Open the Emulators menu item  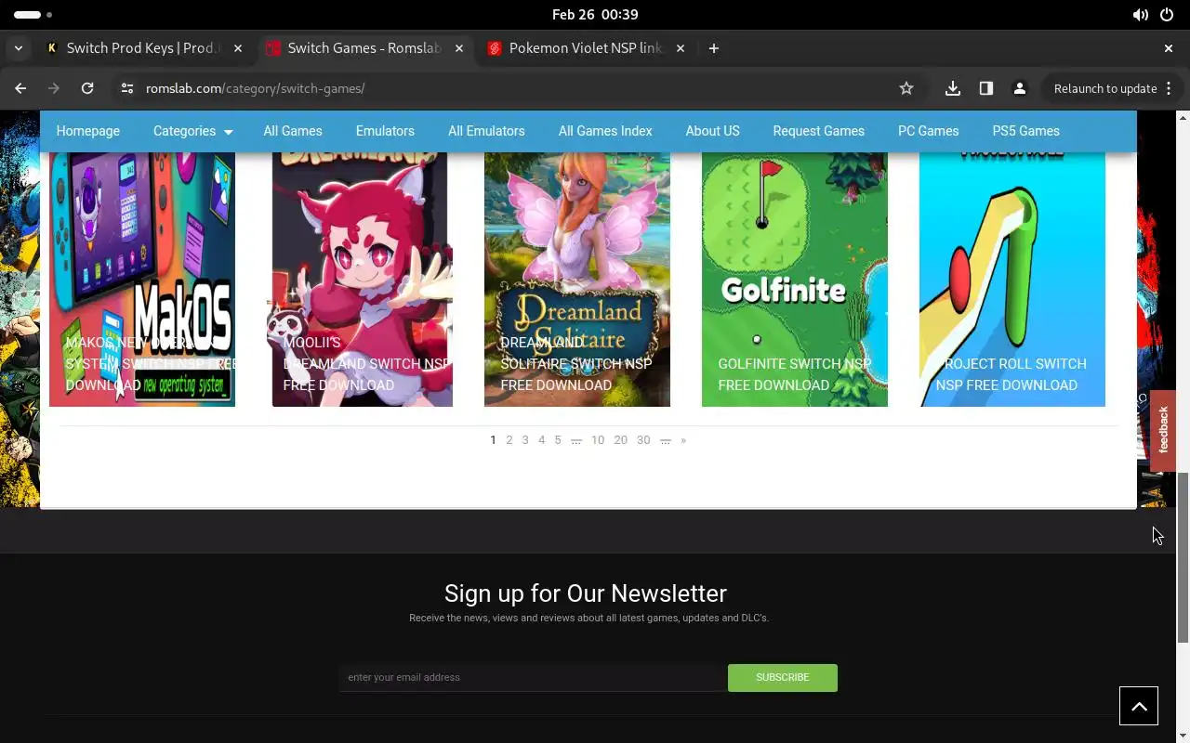385,131
